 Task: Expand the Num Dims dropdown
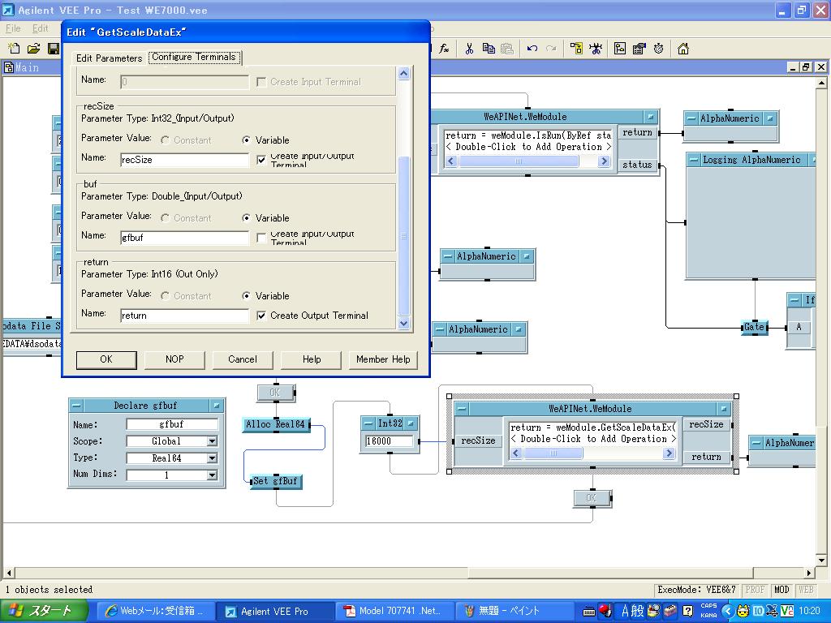(x=212, y=475)
